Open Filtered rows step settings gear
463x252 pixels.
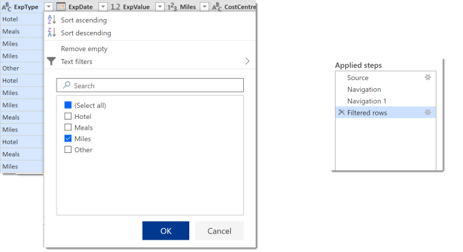(428, 113)
